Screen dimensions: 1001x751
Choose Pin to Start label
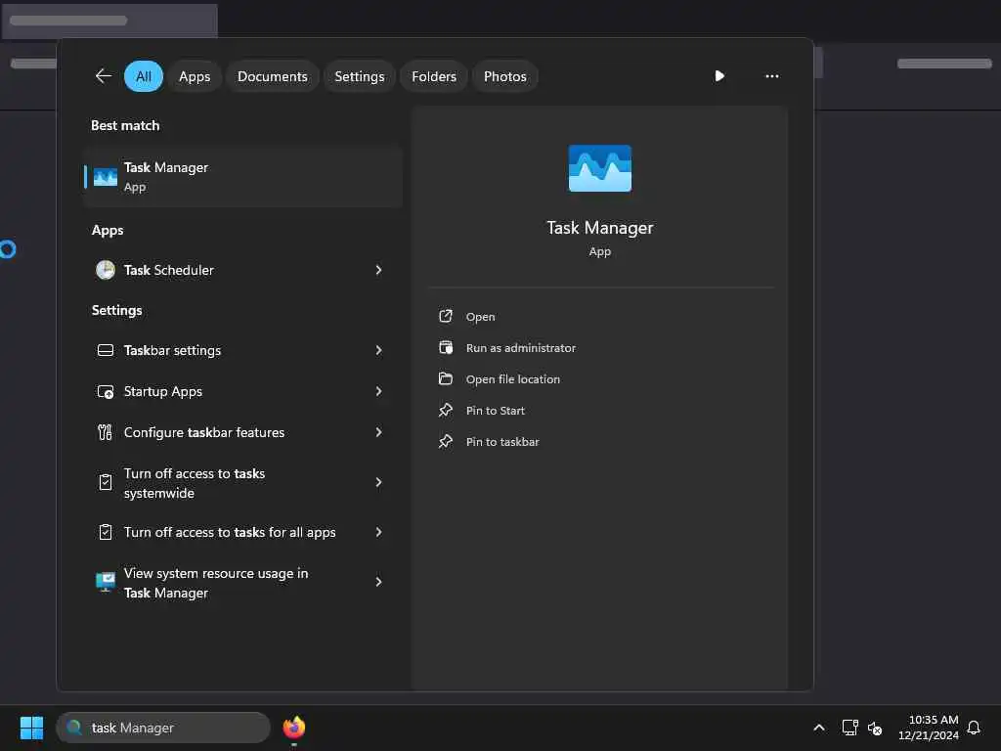[496, 411]
